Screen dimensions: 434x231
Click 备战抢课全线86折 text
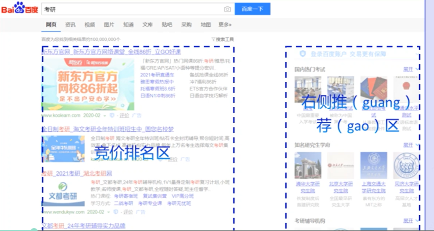(x=209, y=75)
